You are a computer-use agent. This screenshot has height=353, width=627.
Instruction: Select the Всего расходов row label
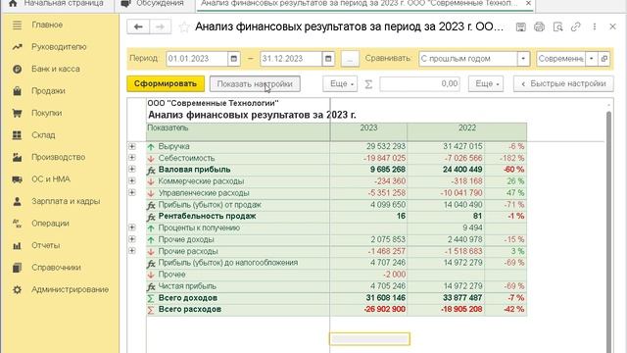(189, 310)
